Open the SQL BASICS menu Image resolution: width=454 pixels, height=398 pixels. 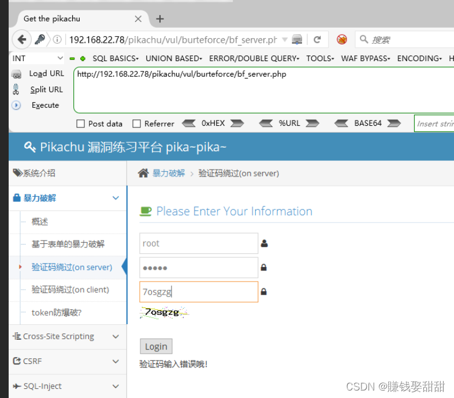coord(116,58)
